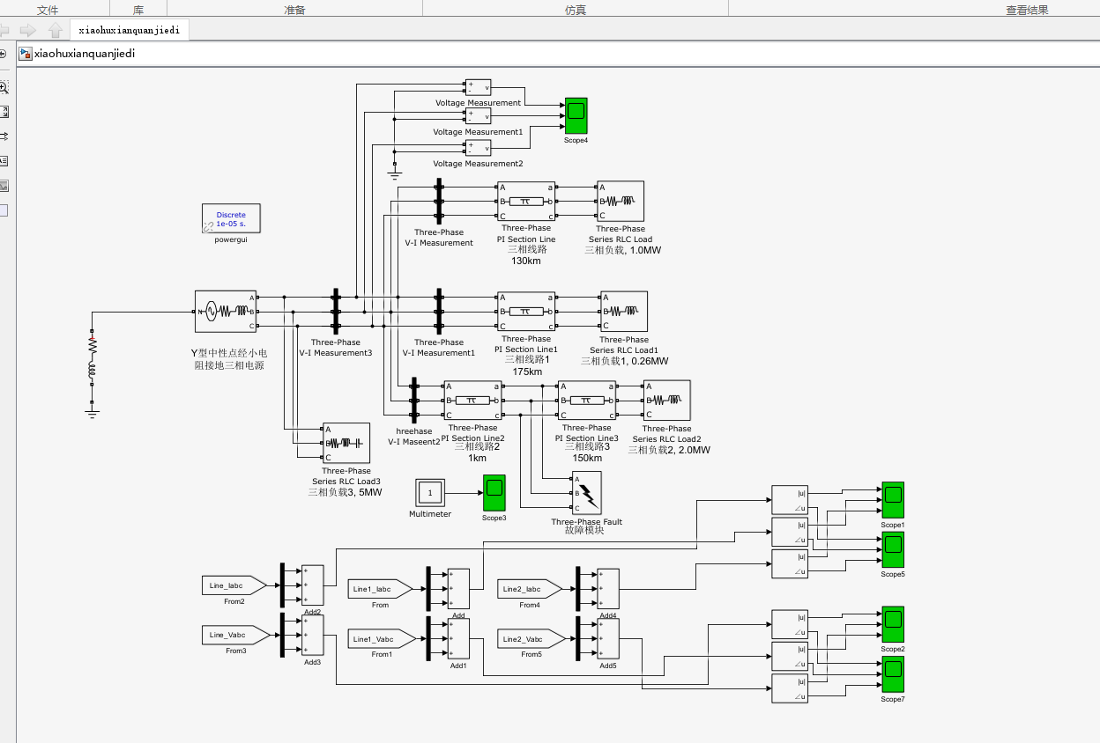Viewport: 1100px width, 743px height.
Task: Select the Add1 sum block
Action: click(x=458, y=639)
